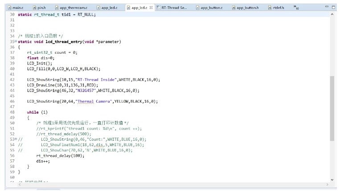Click line number 48 in the gutter
Screen dimensions: 340x191
click(x=12, y=112)
